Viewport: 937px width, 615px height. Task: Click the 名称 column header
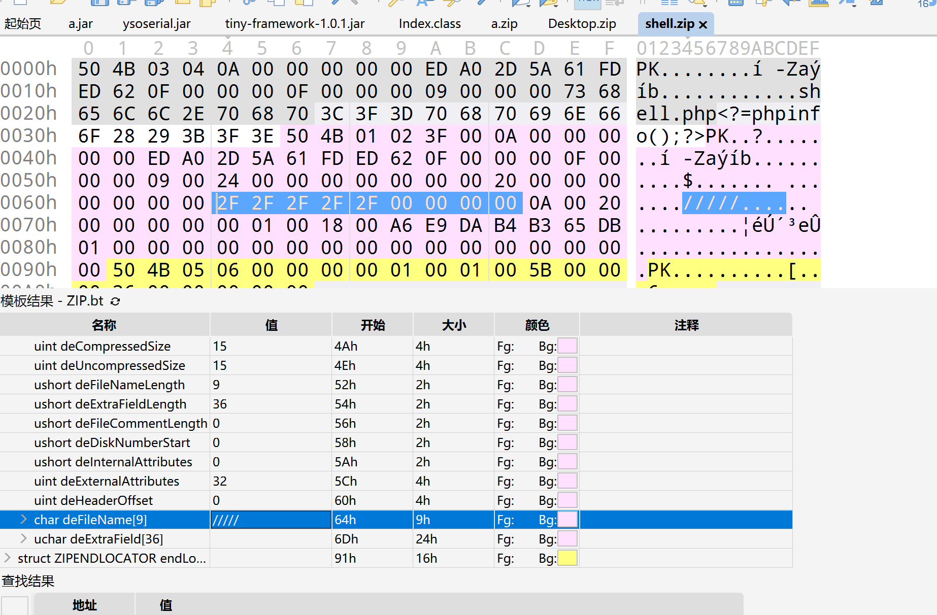104,325
